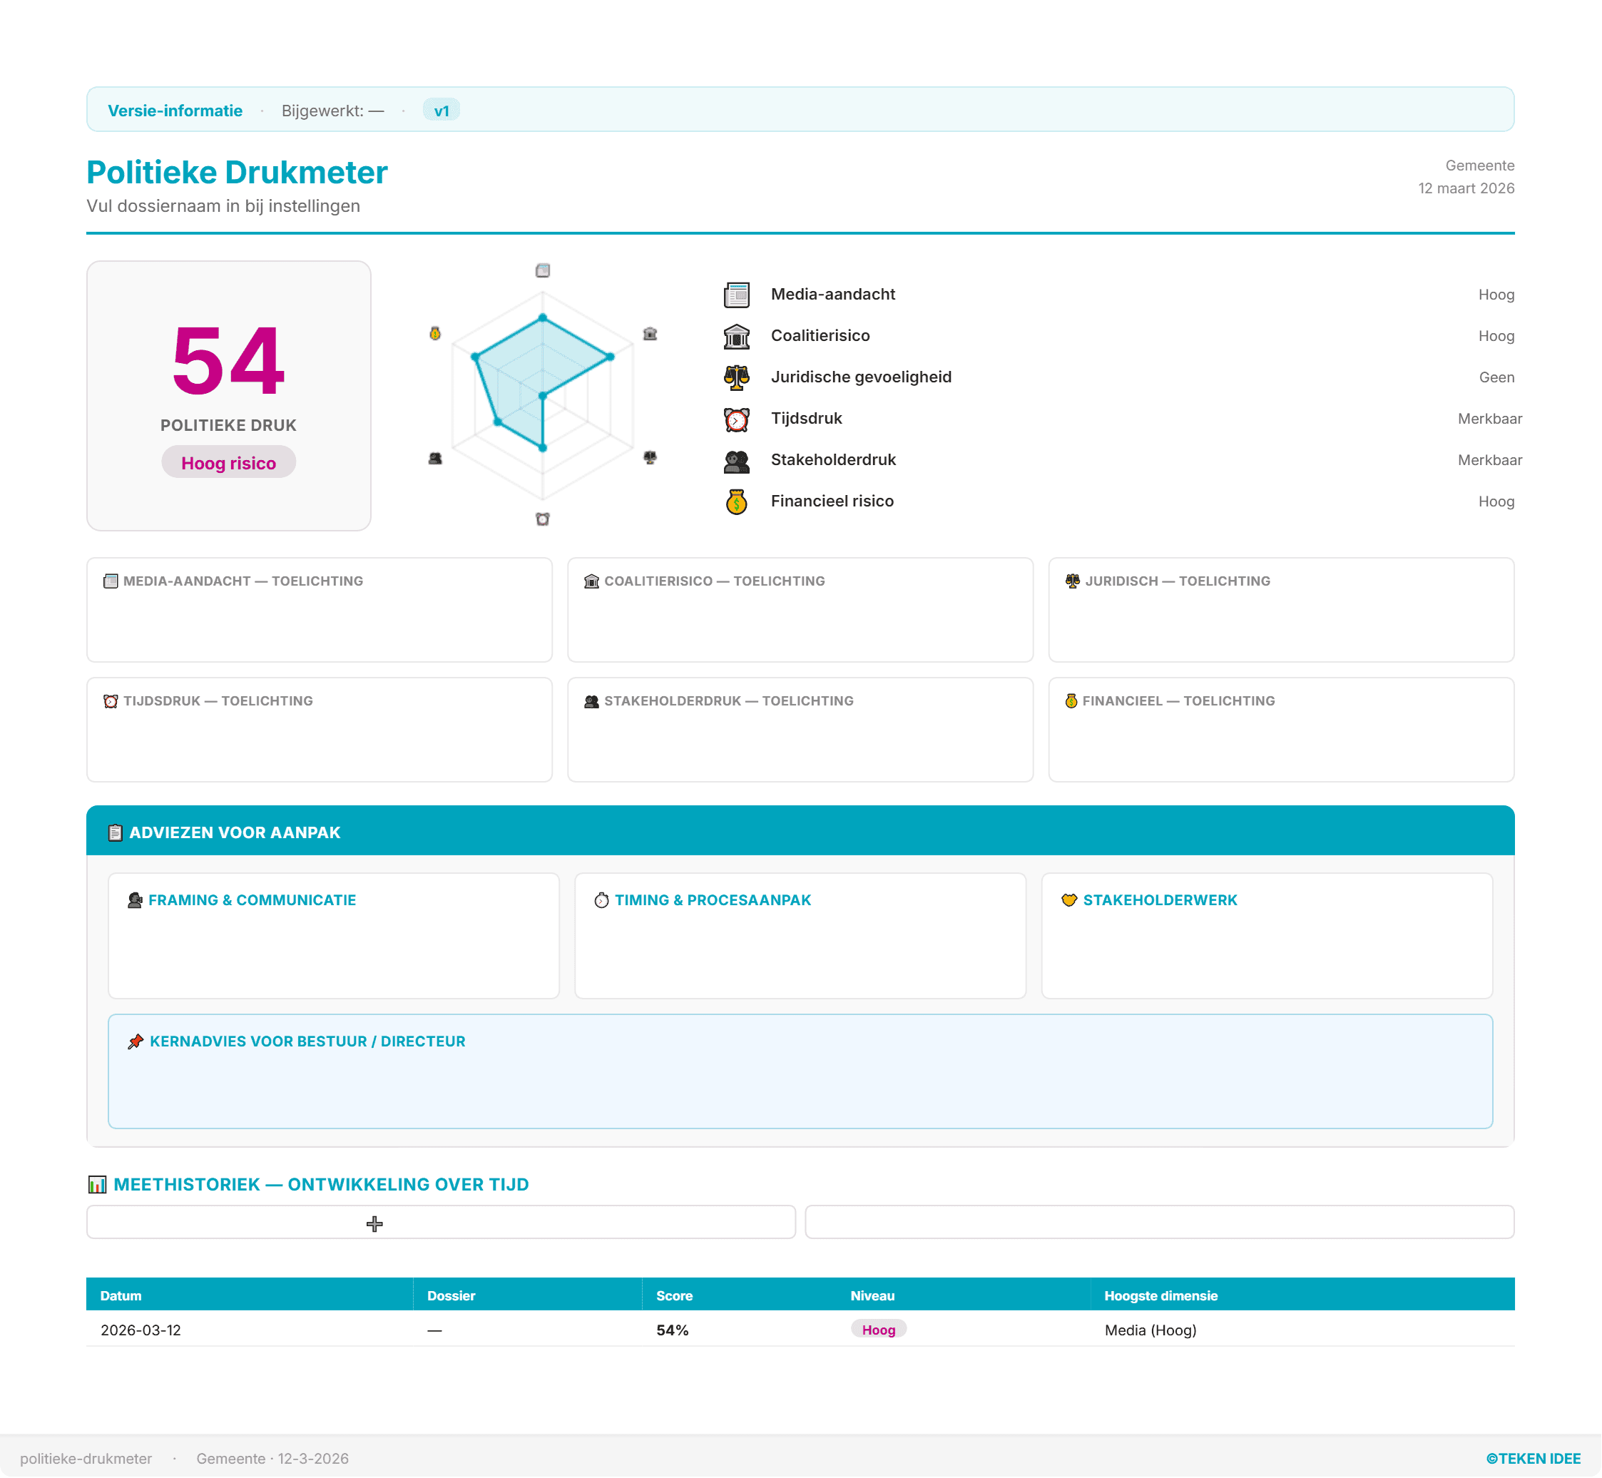Click the Score column header
Screen dimensions: 1602x1478
(674, 1295)
